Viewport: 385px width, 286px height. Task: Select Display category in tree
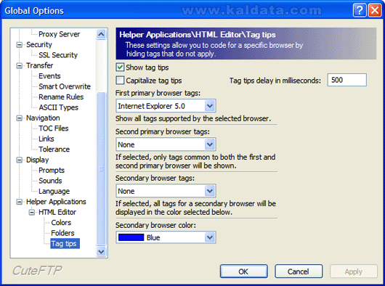coord(37,160)
